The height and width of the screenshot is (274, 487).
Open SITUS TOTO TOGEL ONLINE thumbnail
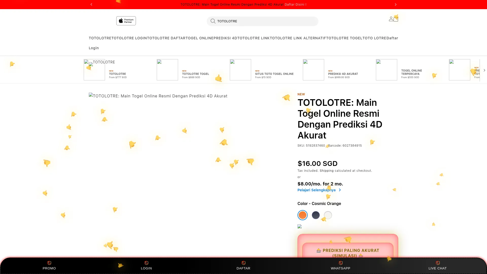(x=240, y=70)
